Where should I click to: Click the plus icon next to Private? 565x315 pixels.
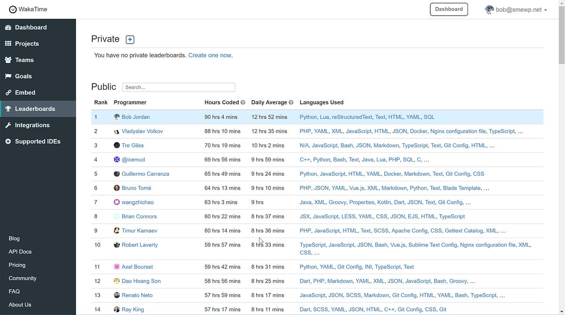point(130,39)
